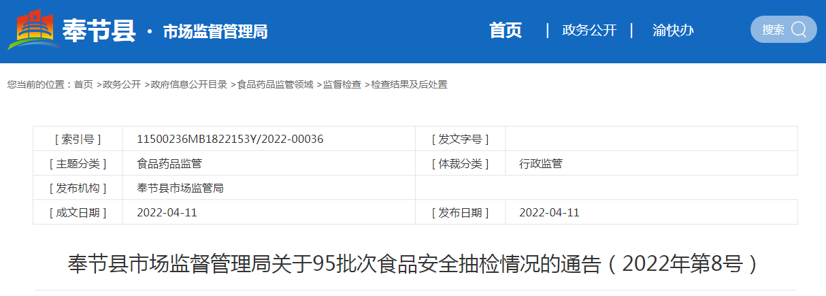Image resolution: width=826 pixels, height=296 pixels.
Task: Click the 市场监督管理局 header text
Action: click(x=215, y=31)
